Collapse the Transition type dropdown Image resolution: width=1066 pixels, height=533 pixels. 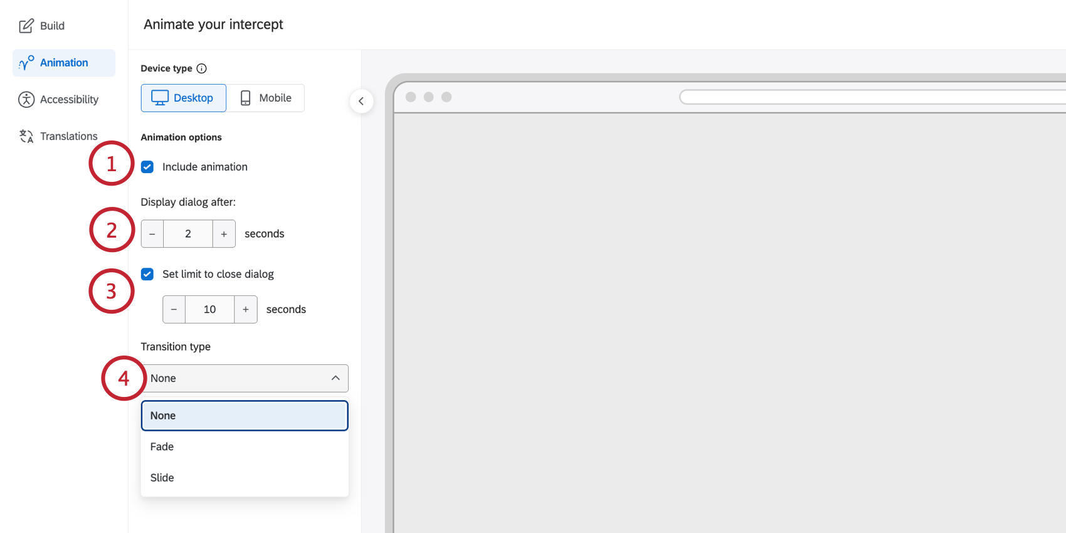point(245,378)
